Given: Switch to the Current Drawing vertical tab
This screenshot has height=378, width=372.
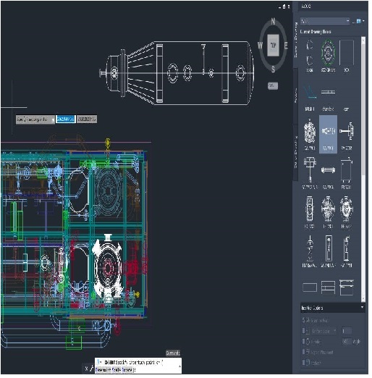Looking at the screenshot, I should (295, 40).
